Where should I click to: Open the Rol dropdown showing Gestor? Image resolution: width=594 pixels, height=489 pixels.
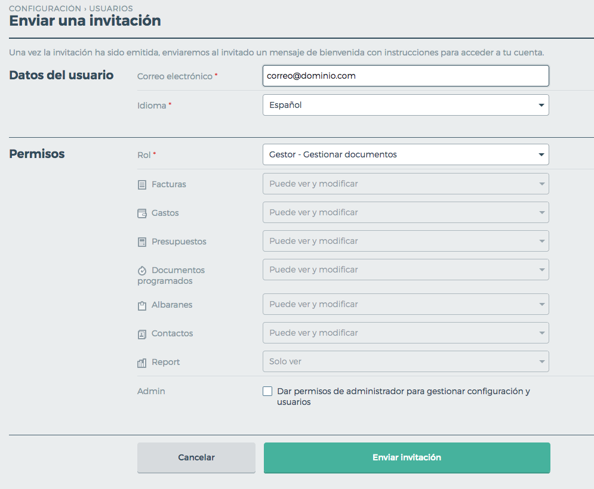(406, 154)
